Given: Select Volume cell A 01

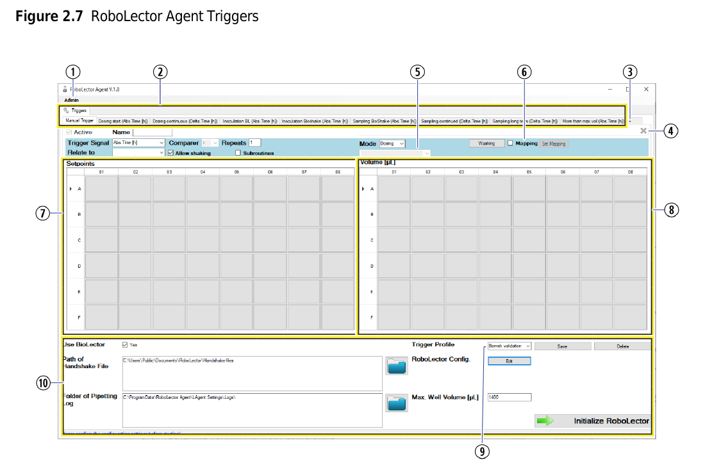Looking at the screenshot, I should tap(394, 189).
